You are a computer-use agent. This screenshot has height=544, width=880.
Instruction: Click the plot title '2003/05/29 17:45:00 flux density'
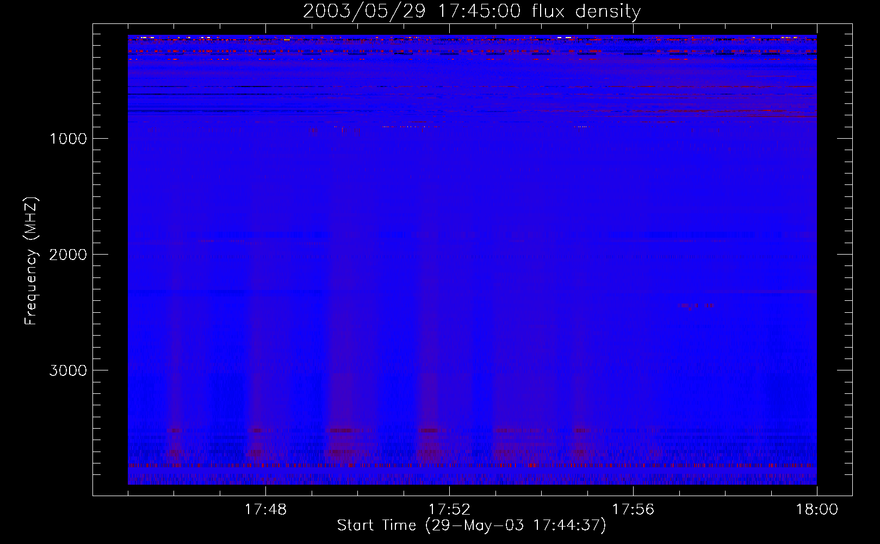tap(472, 11)
